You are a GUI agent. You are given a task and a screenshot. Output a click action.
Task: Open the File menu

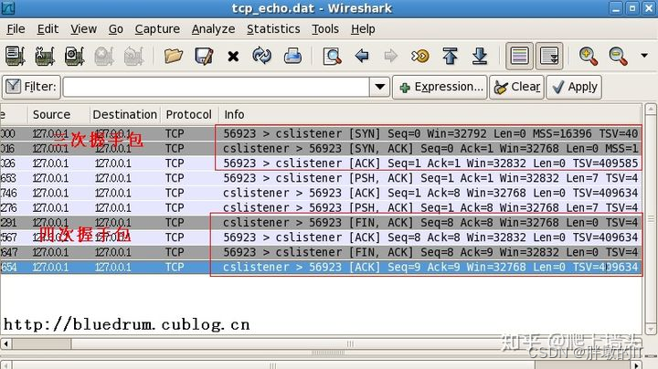[16, 29]
